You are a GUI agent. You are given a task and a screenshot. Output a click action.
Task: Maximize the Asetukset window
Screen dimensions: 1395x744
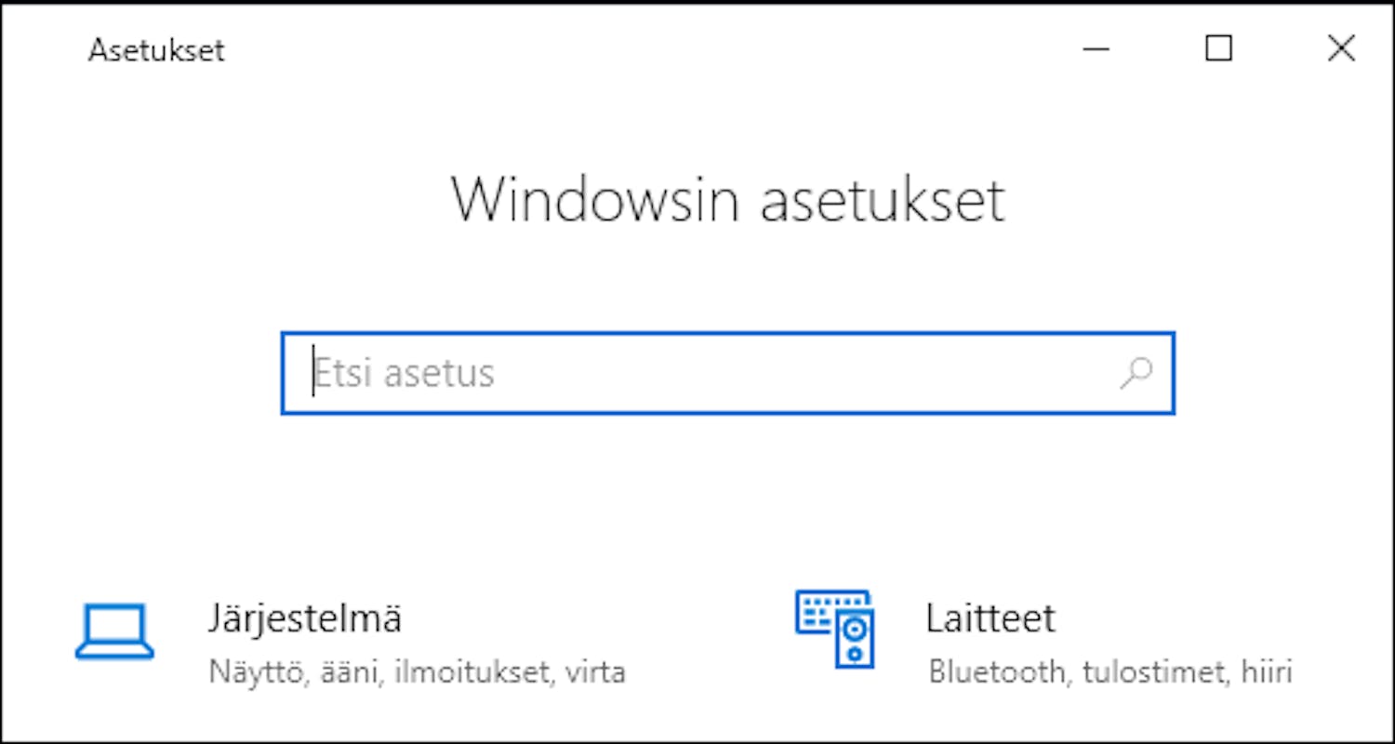1218,48
